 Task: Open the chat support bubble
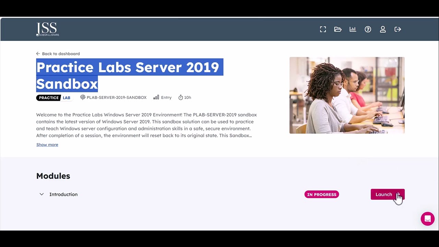click(428, 219)
